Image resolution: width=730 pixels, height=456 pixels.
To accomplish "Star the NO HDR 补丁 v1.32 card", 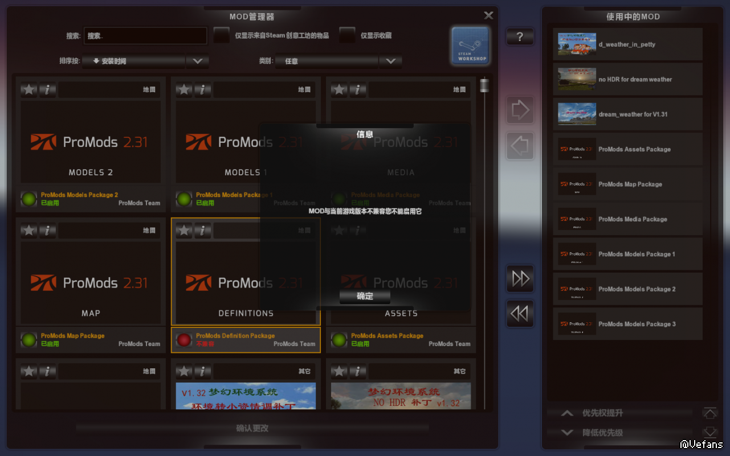I will (339, 372).
